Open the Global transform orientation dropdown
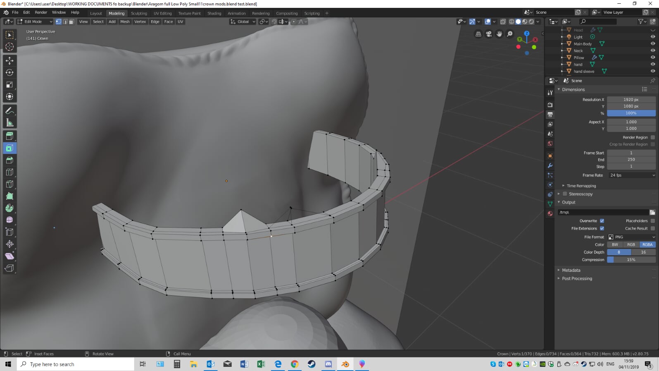Viewport: 659px width, 371px height. point(243,22)
